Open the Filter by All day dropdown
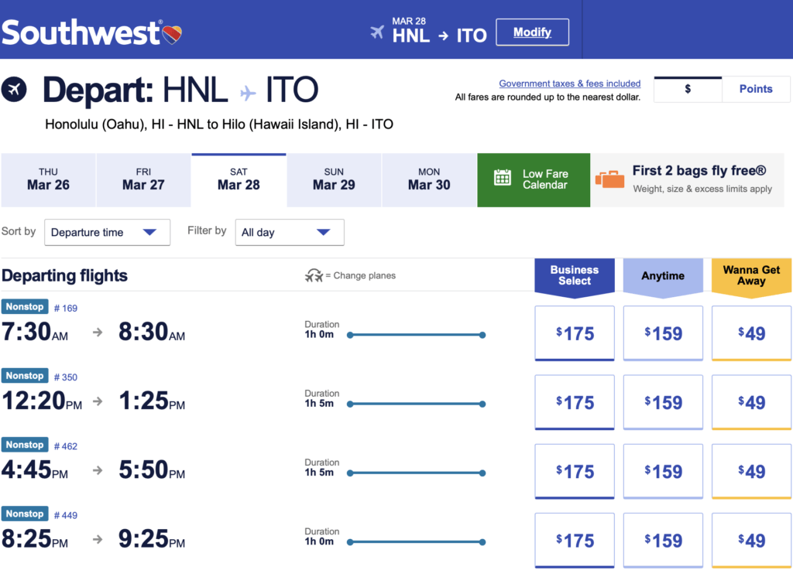The image size is (793, 570). [x=290, y=232]
